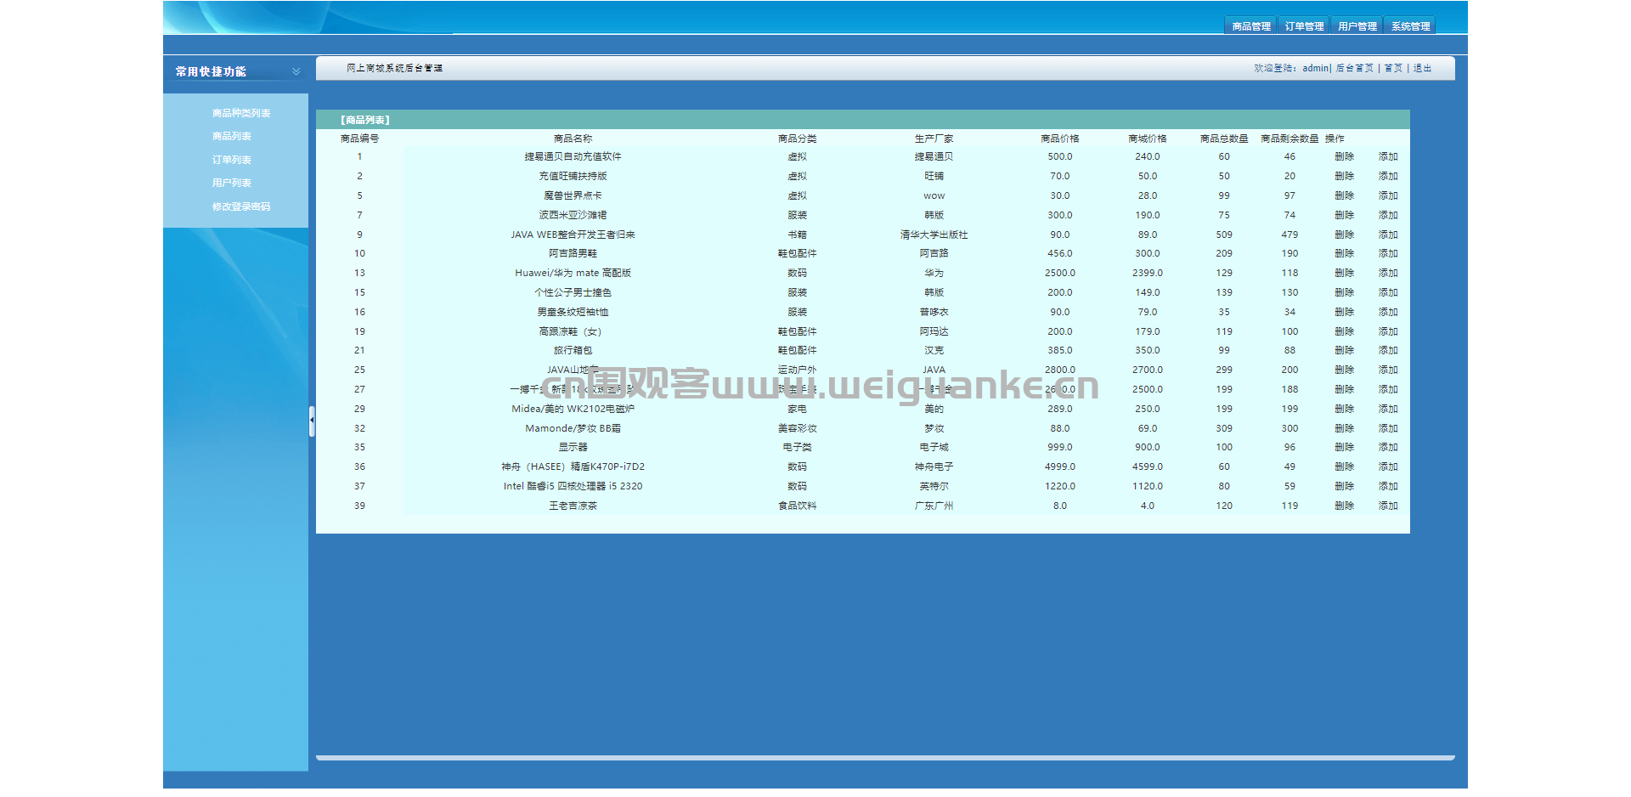The image size is (1631, 797).
Task: Collapse the 常用快捷功能 panel chevron
Action: (296, 71)
